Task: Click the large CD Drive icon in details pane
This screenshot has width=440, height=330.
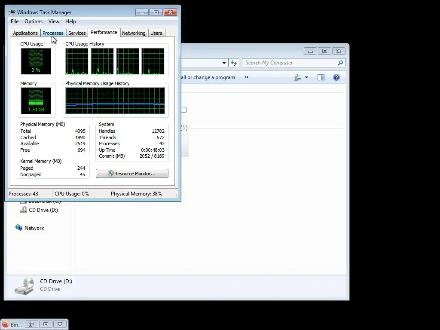Action: tap(24, 286)
